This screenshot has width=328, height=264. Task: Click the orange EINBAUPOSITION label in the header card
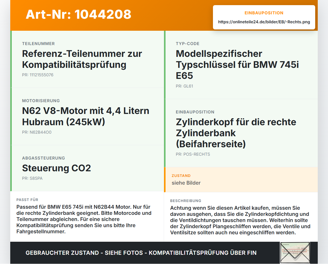(x=264, y=13)
